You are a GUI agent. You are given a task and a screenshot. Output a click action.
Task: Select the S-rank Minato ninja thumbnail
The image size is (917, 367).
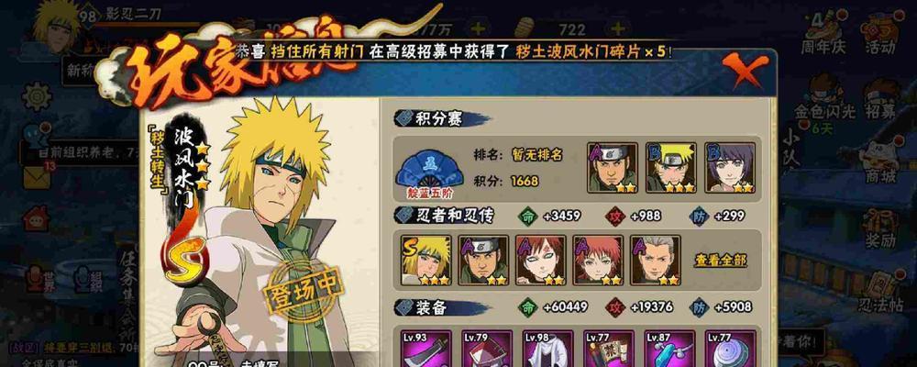425,261
